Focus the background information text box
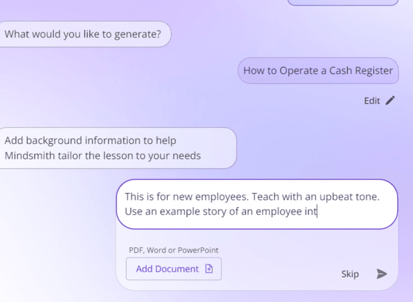413x302 pixels. point(257,204)
